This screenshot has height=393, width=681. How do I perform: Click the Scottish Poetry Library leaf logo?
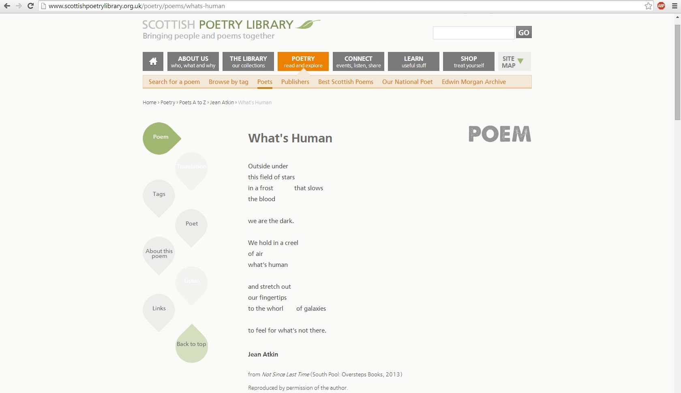(x=308, y=25)
